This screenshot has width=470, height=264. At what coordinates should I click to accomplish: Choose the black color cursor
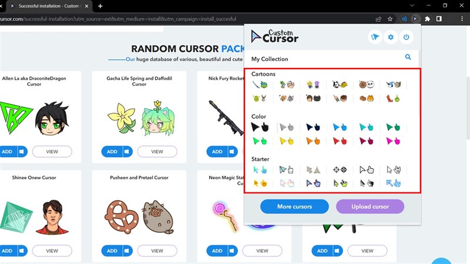pyautogui.click(x=260, y=127)
